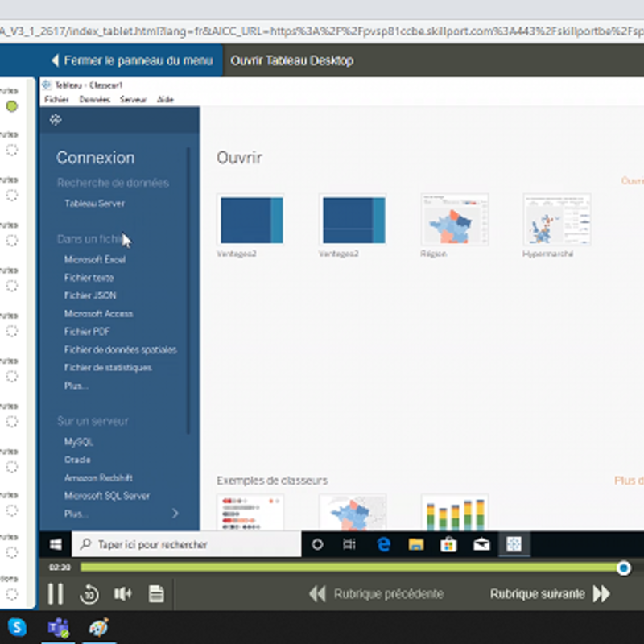Open the Aide menu

[x=165, y=99]
